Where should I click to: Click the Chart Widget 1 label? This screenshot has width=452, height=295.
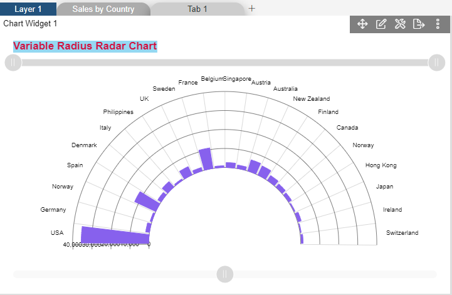[30, 23]
